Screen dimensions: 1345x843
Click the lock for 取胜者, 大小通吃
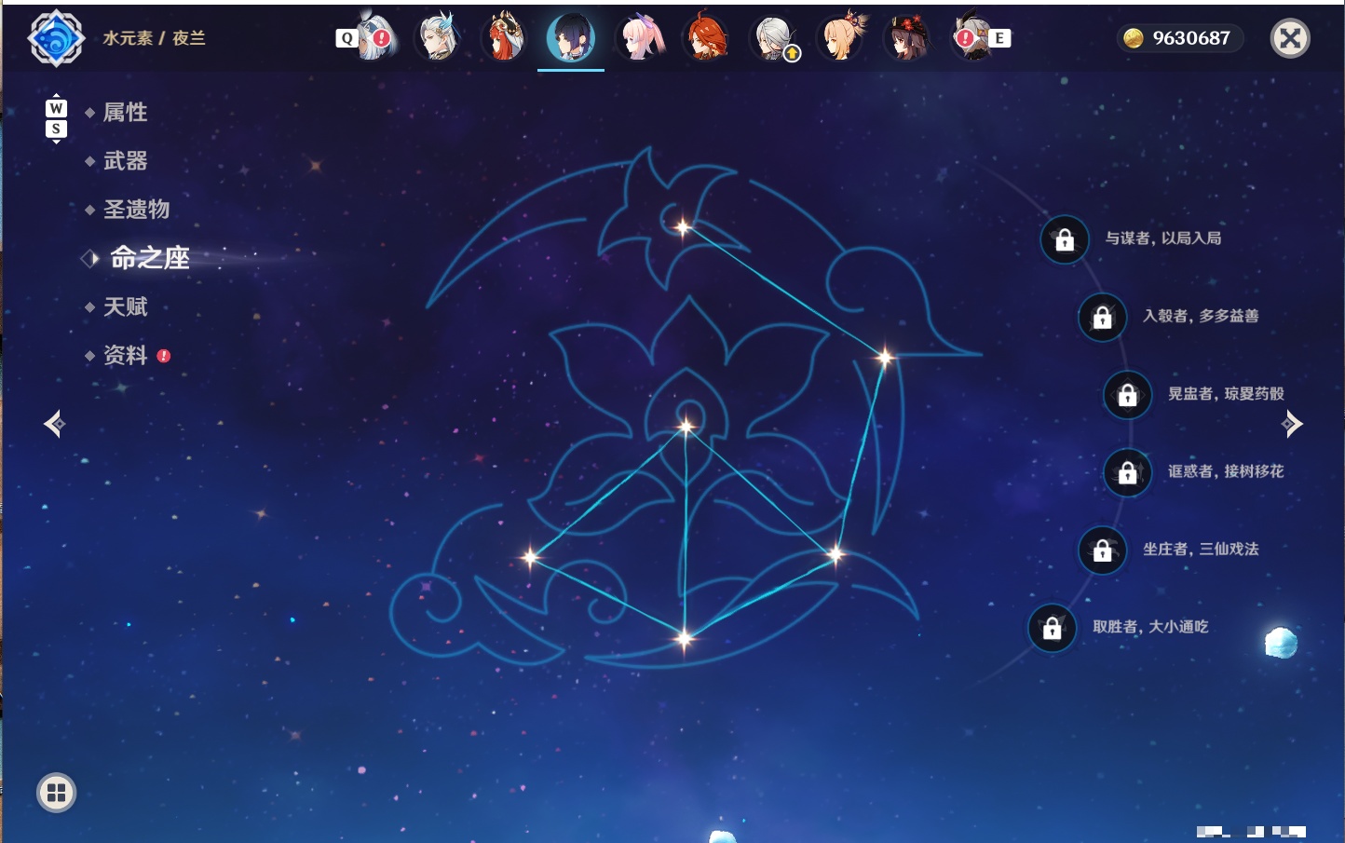(x=1053, y=628)
